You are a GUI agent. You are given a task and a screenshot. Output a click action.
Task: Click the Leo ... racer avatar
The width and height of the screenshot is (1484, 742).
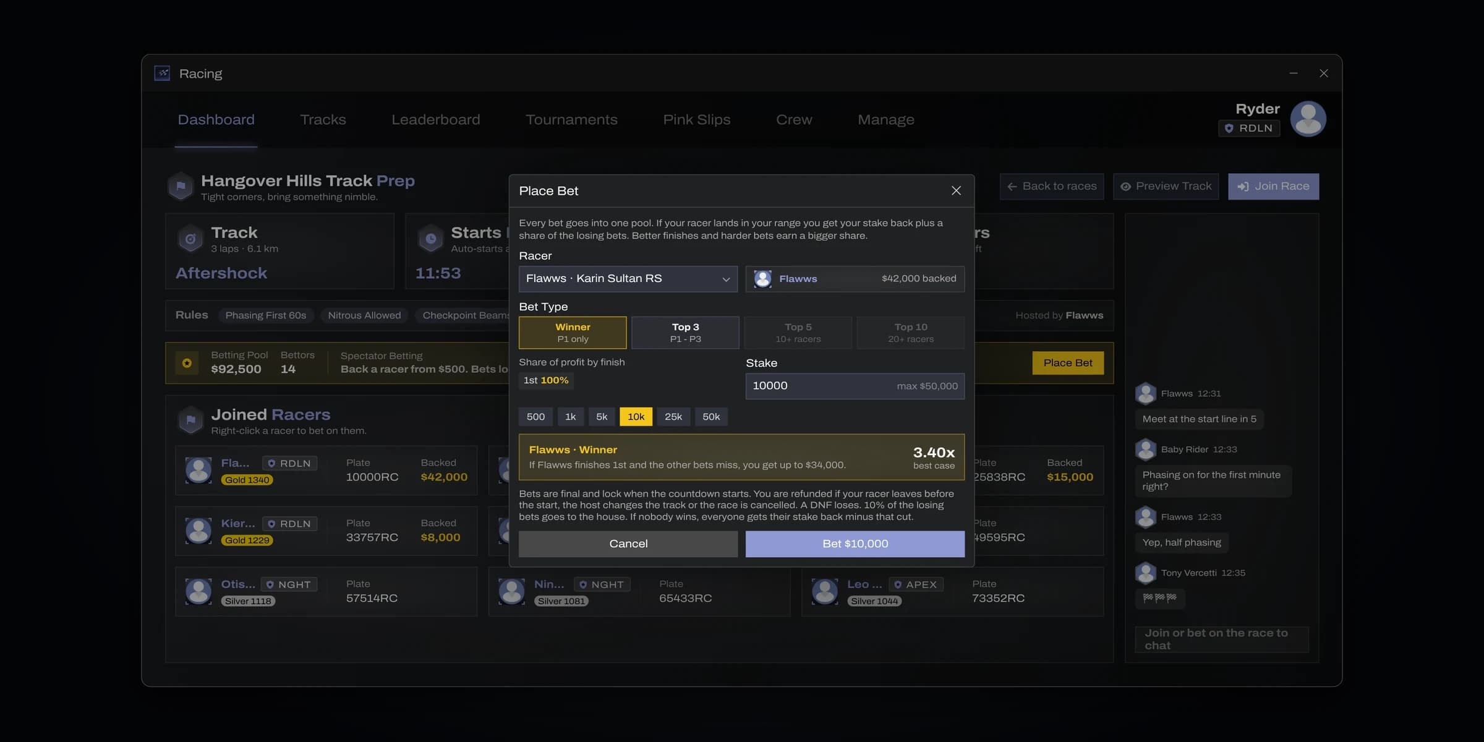[x=824, y=592]
